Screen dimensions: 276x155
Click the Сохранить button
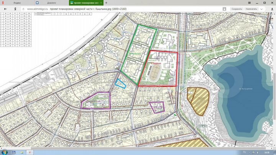coord(237,8)
